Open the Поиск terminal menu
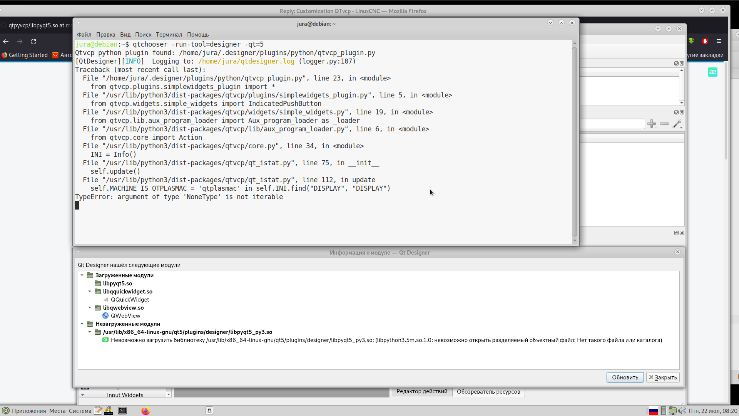 pyautogui.click(x=143, y=35)
